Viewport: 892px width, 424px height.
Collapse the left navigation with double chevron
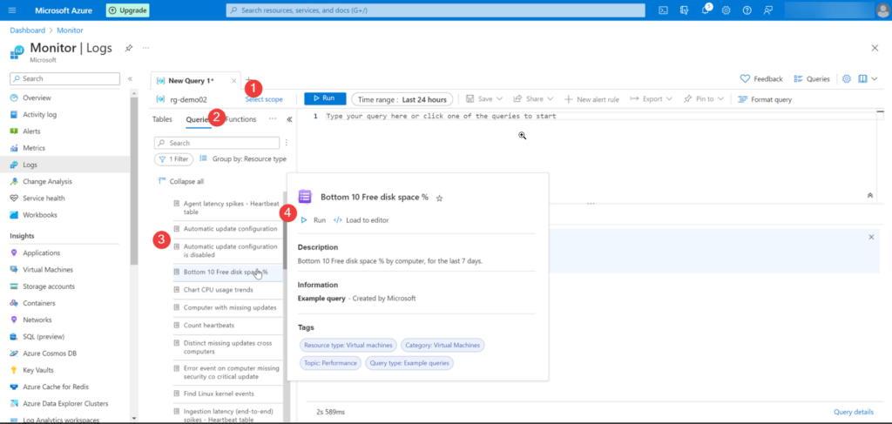pyautogui.click(x=130, y=79)
